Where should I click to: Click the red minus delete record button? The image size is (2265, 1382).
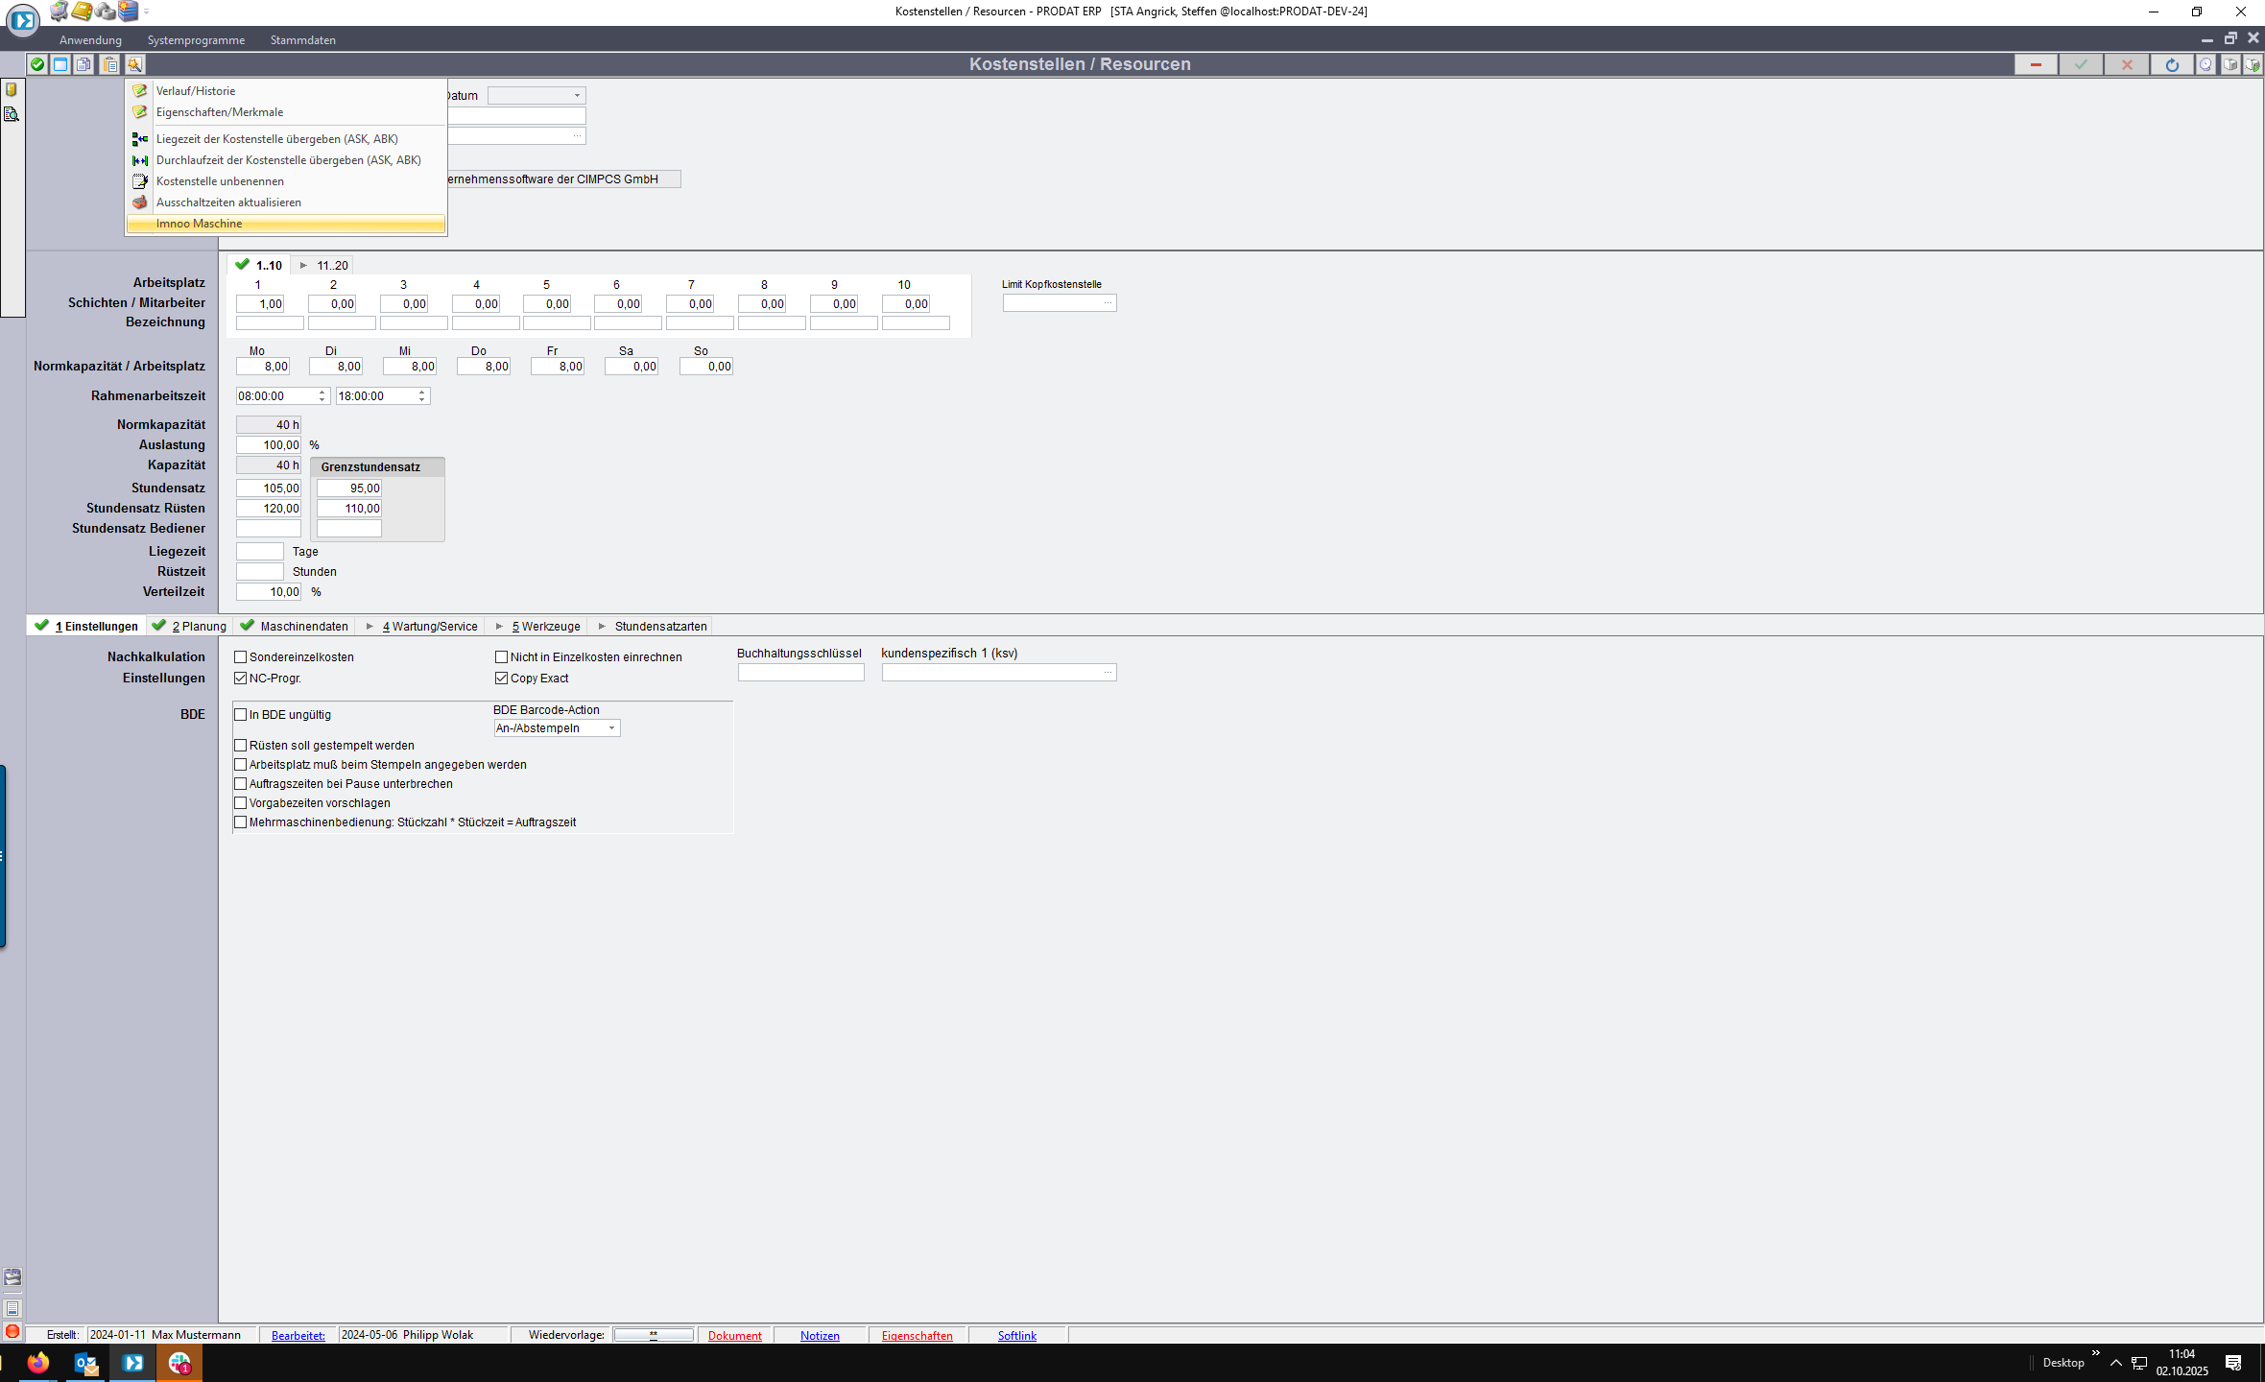click(2035, 64)
